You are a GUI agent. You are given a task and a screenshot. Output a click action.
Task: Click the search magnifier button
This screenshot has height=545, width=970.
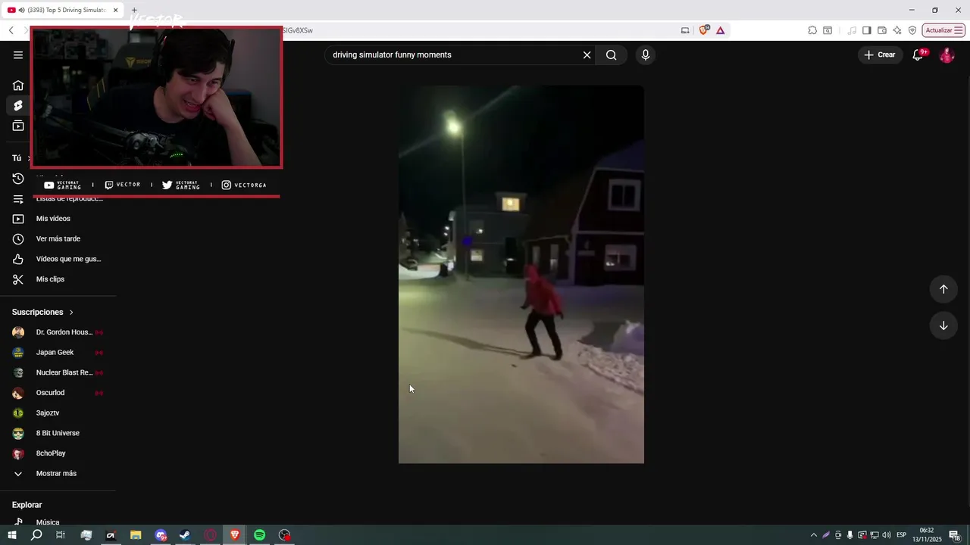(611, 54)
